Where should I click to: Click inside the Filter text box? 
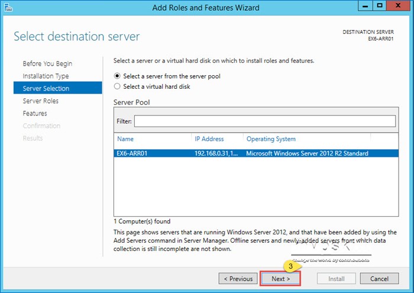coord(265,121)
